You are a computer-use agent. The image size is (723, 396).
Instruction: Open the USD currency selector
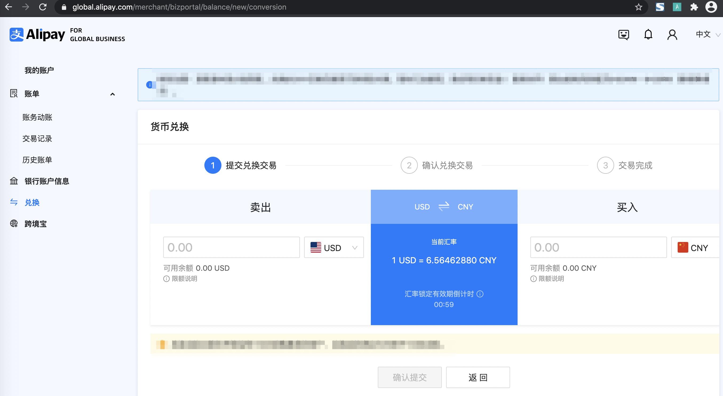click(334, 248)
